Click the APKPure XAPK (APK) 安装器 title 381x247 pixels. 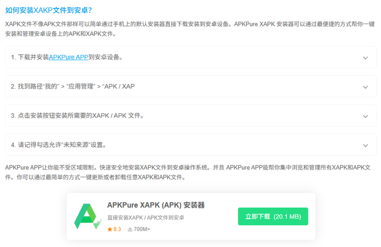(156, 205)
